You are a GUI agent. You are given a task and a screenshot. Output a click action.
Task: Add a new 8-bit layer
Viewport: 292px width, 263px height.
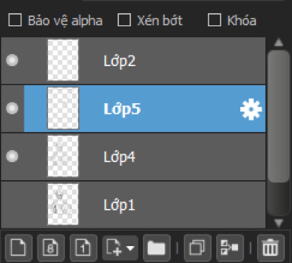51,247
